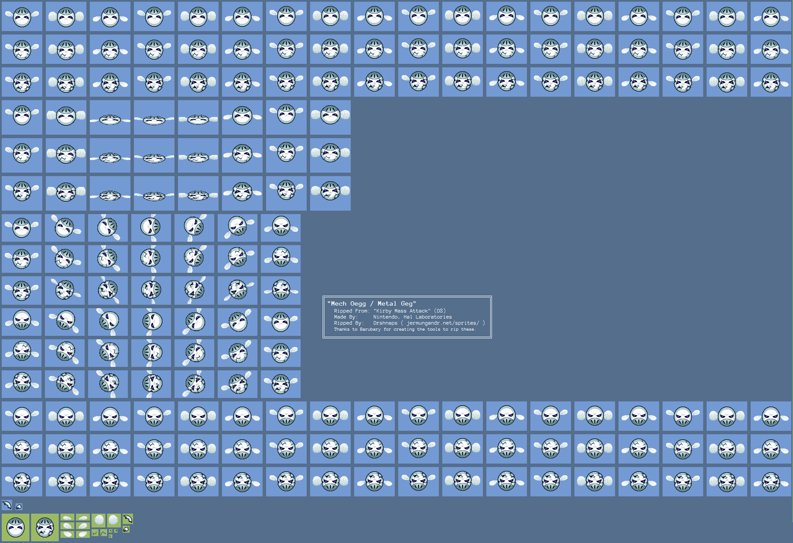Select the cracked egg sprite on green background
793x543 pixels.
click(x=45, y=527)
